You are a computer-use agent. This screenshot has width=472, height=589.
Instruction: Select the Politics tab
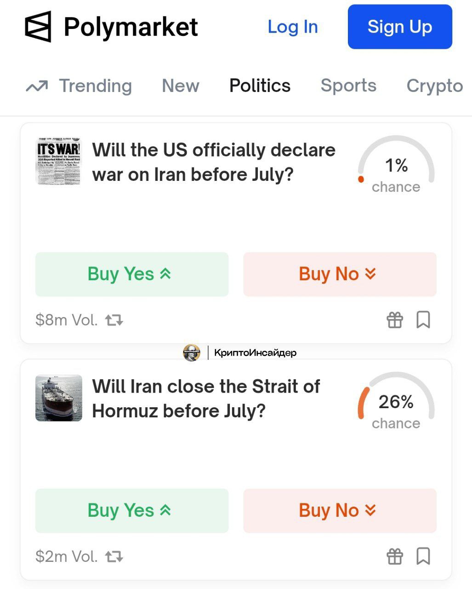260,86
